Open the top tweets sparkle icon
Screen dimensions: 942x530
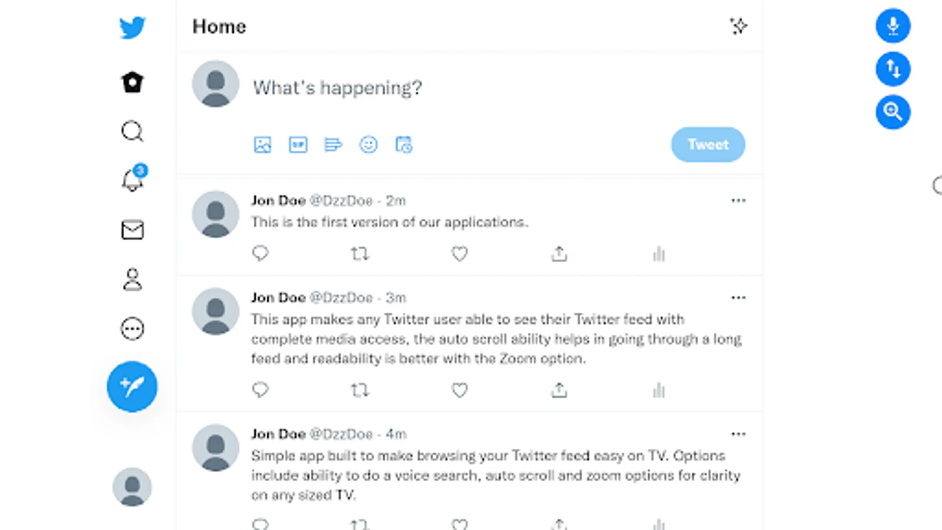(x=738, y=26)
